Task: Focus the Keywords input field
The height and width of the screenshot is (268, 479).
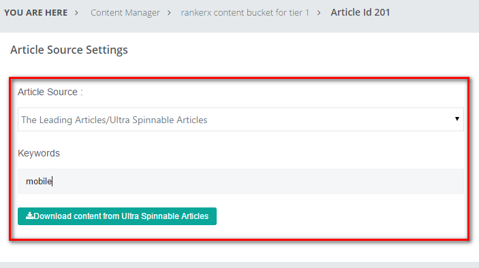Action: tap(241, 182)
